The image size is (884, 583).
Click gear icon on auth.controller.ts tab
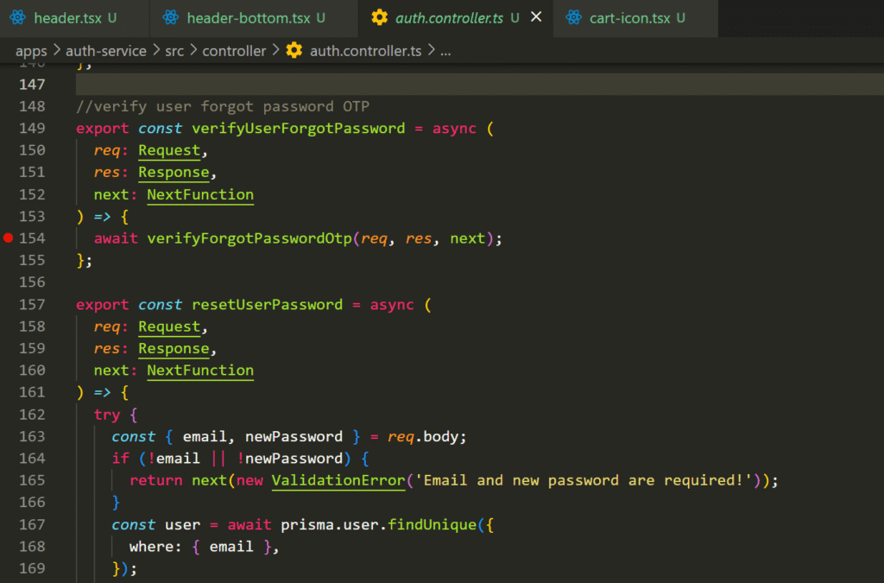click(x=378, y=17)
